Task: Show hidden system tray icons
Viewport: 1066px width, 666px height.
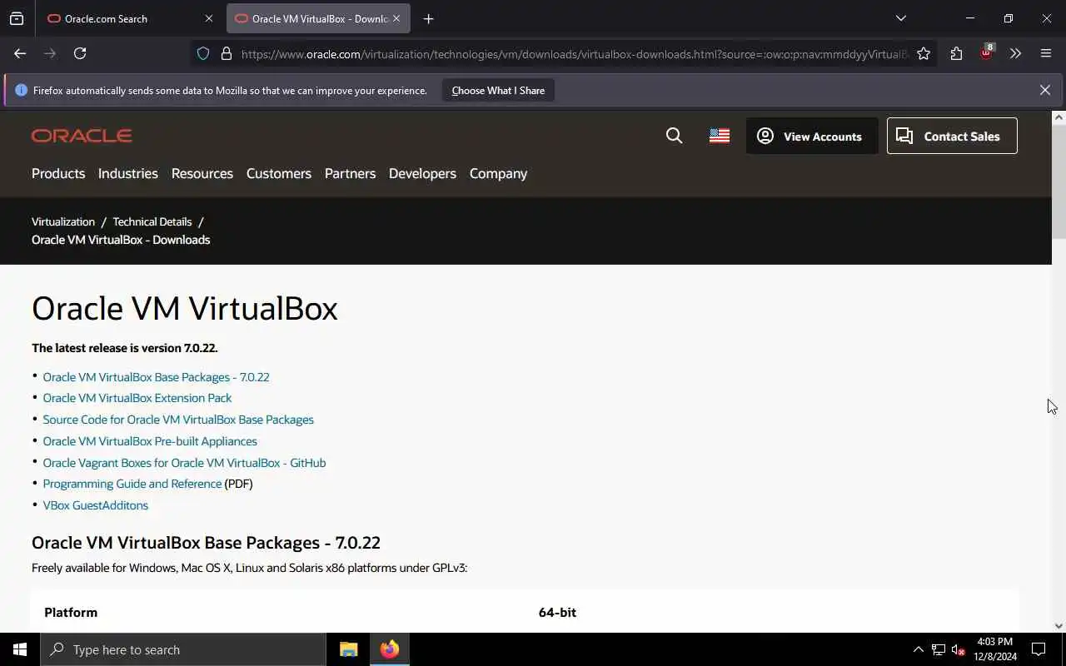Action: [918, 649]
